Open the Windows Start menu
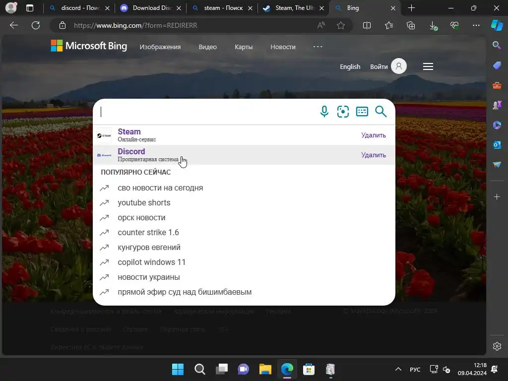The image size is (508, 381). pyautogui.click(x=178, y=369)
